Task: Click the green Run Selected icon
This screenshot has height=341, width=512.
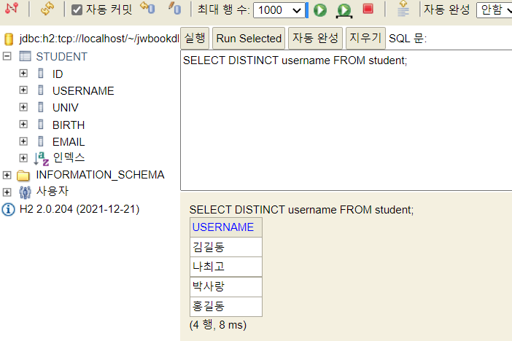Action: (x=344, y=10)
